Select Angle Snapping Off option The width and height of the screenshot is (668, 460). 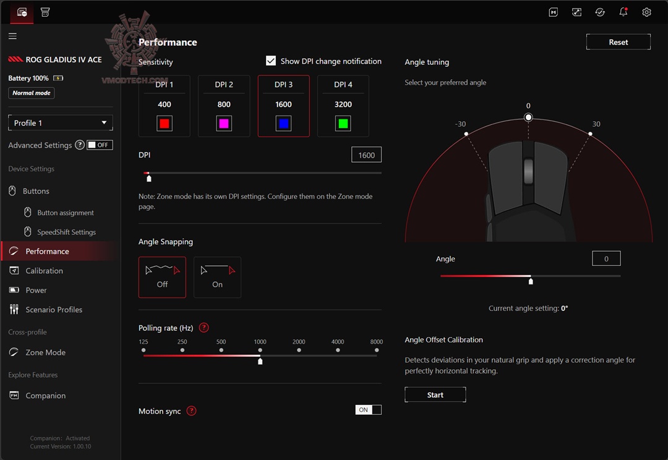[x=162, y=277]
